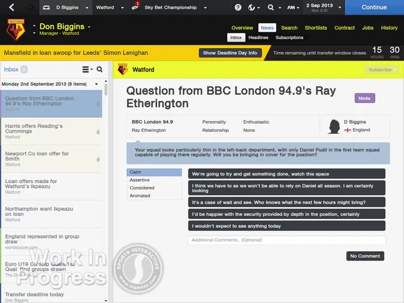Image resolution: width=404 pixels, height=303 pixels.
Task: Switch to Headlines sub-tab
Action: coord(258,38)
